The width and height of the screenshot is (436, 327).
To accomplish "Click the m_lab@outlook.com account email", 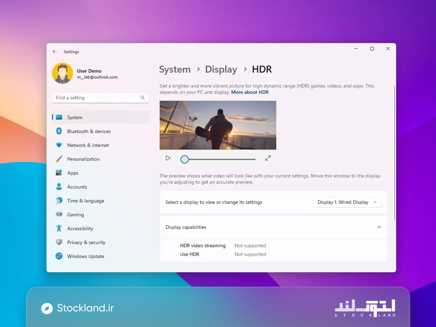I will (97, 77).
